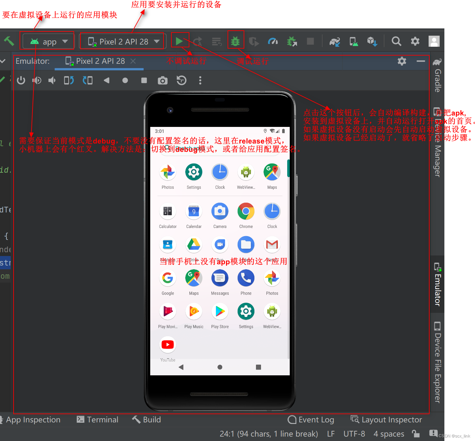Click the user account avatar icon
475x441 pixels.
(x=434, y=41)
